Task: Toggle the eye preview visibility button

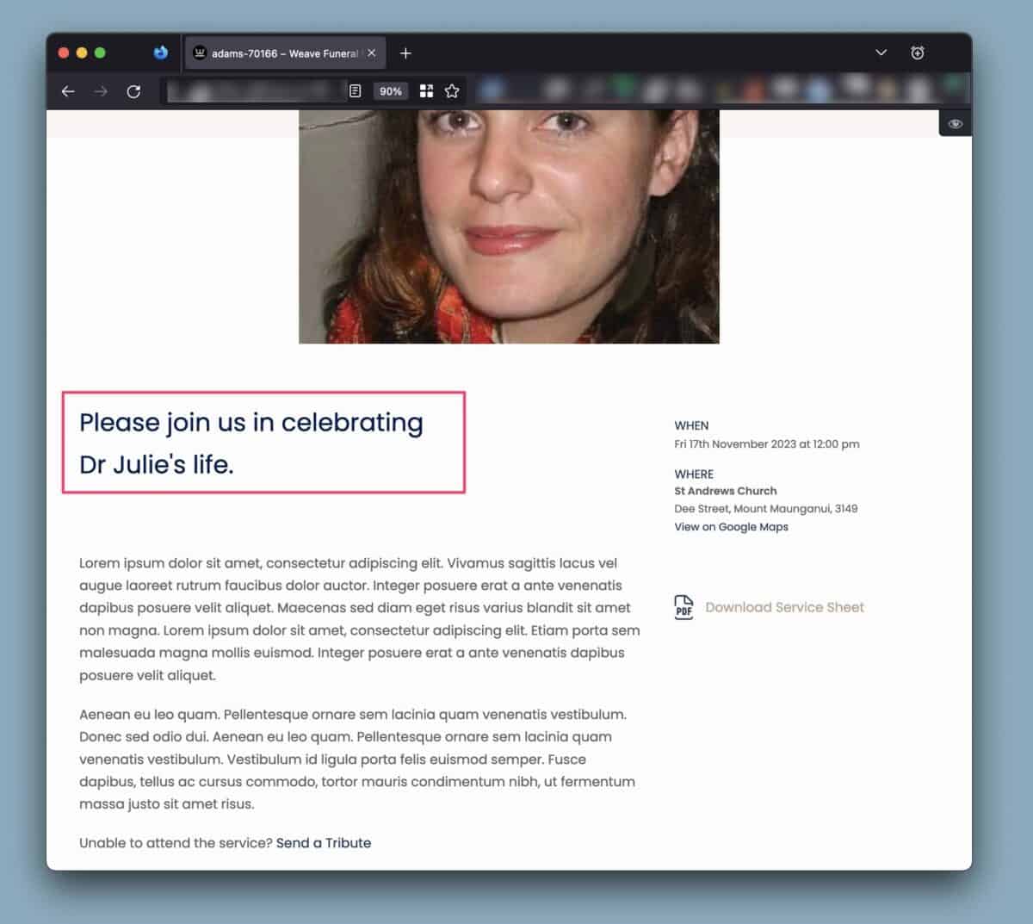Action: click(955, 124)
